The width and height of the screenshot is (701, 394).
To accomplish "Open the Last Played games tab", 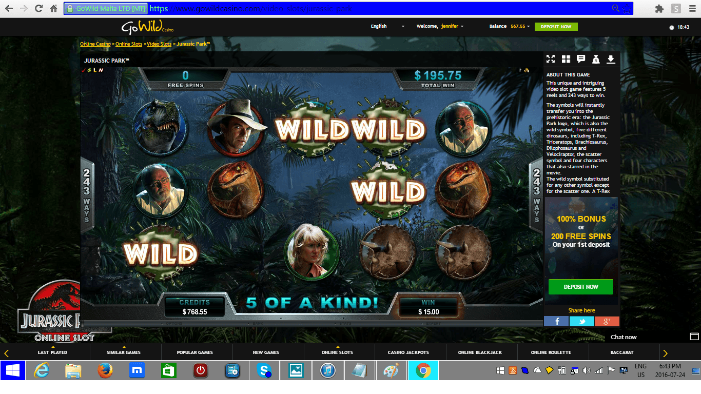I will click(x=52, y=352).
